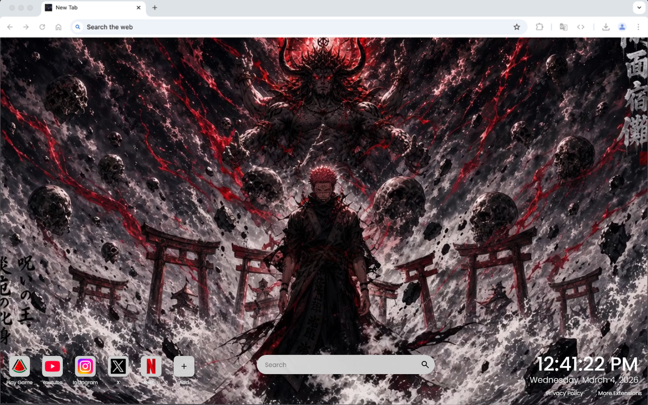Open the Privacy Policy link

(x=564, y=393)
